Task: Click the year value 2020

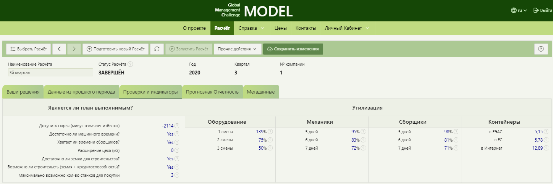Action: click(195, 73)
